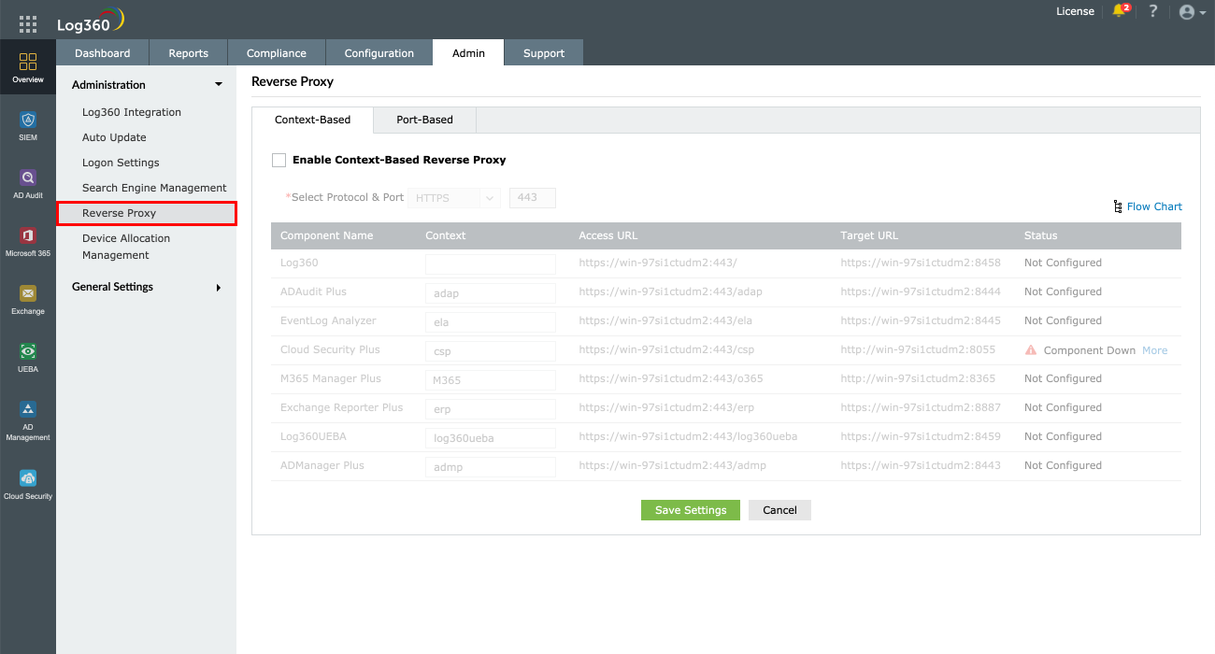Image resolution: width=1215 pixels, height=654 pixels.
Task: Click the log360ueba context input field
Action: [x=491, y=437]
